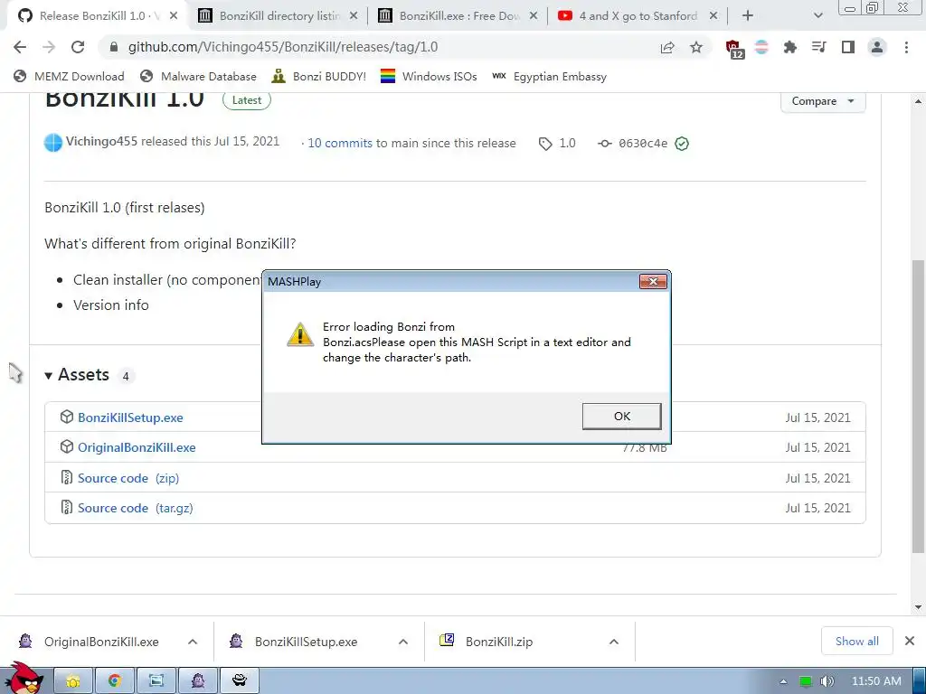Collapse the Assets section triangle
Image resolution: width=926 pixels, height=694 pixels.
coord(49,375)
